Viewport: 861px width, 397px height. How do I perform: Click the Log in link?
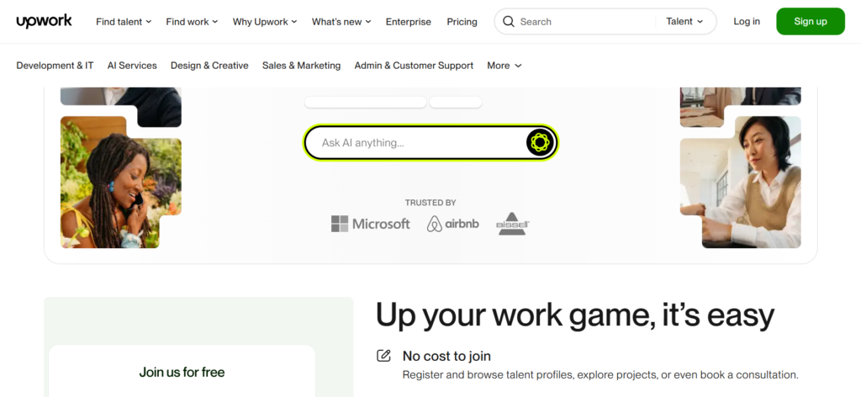point(746,22)
